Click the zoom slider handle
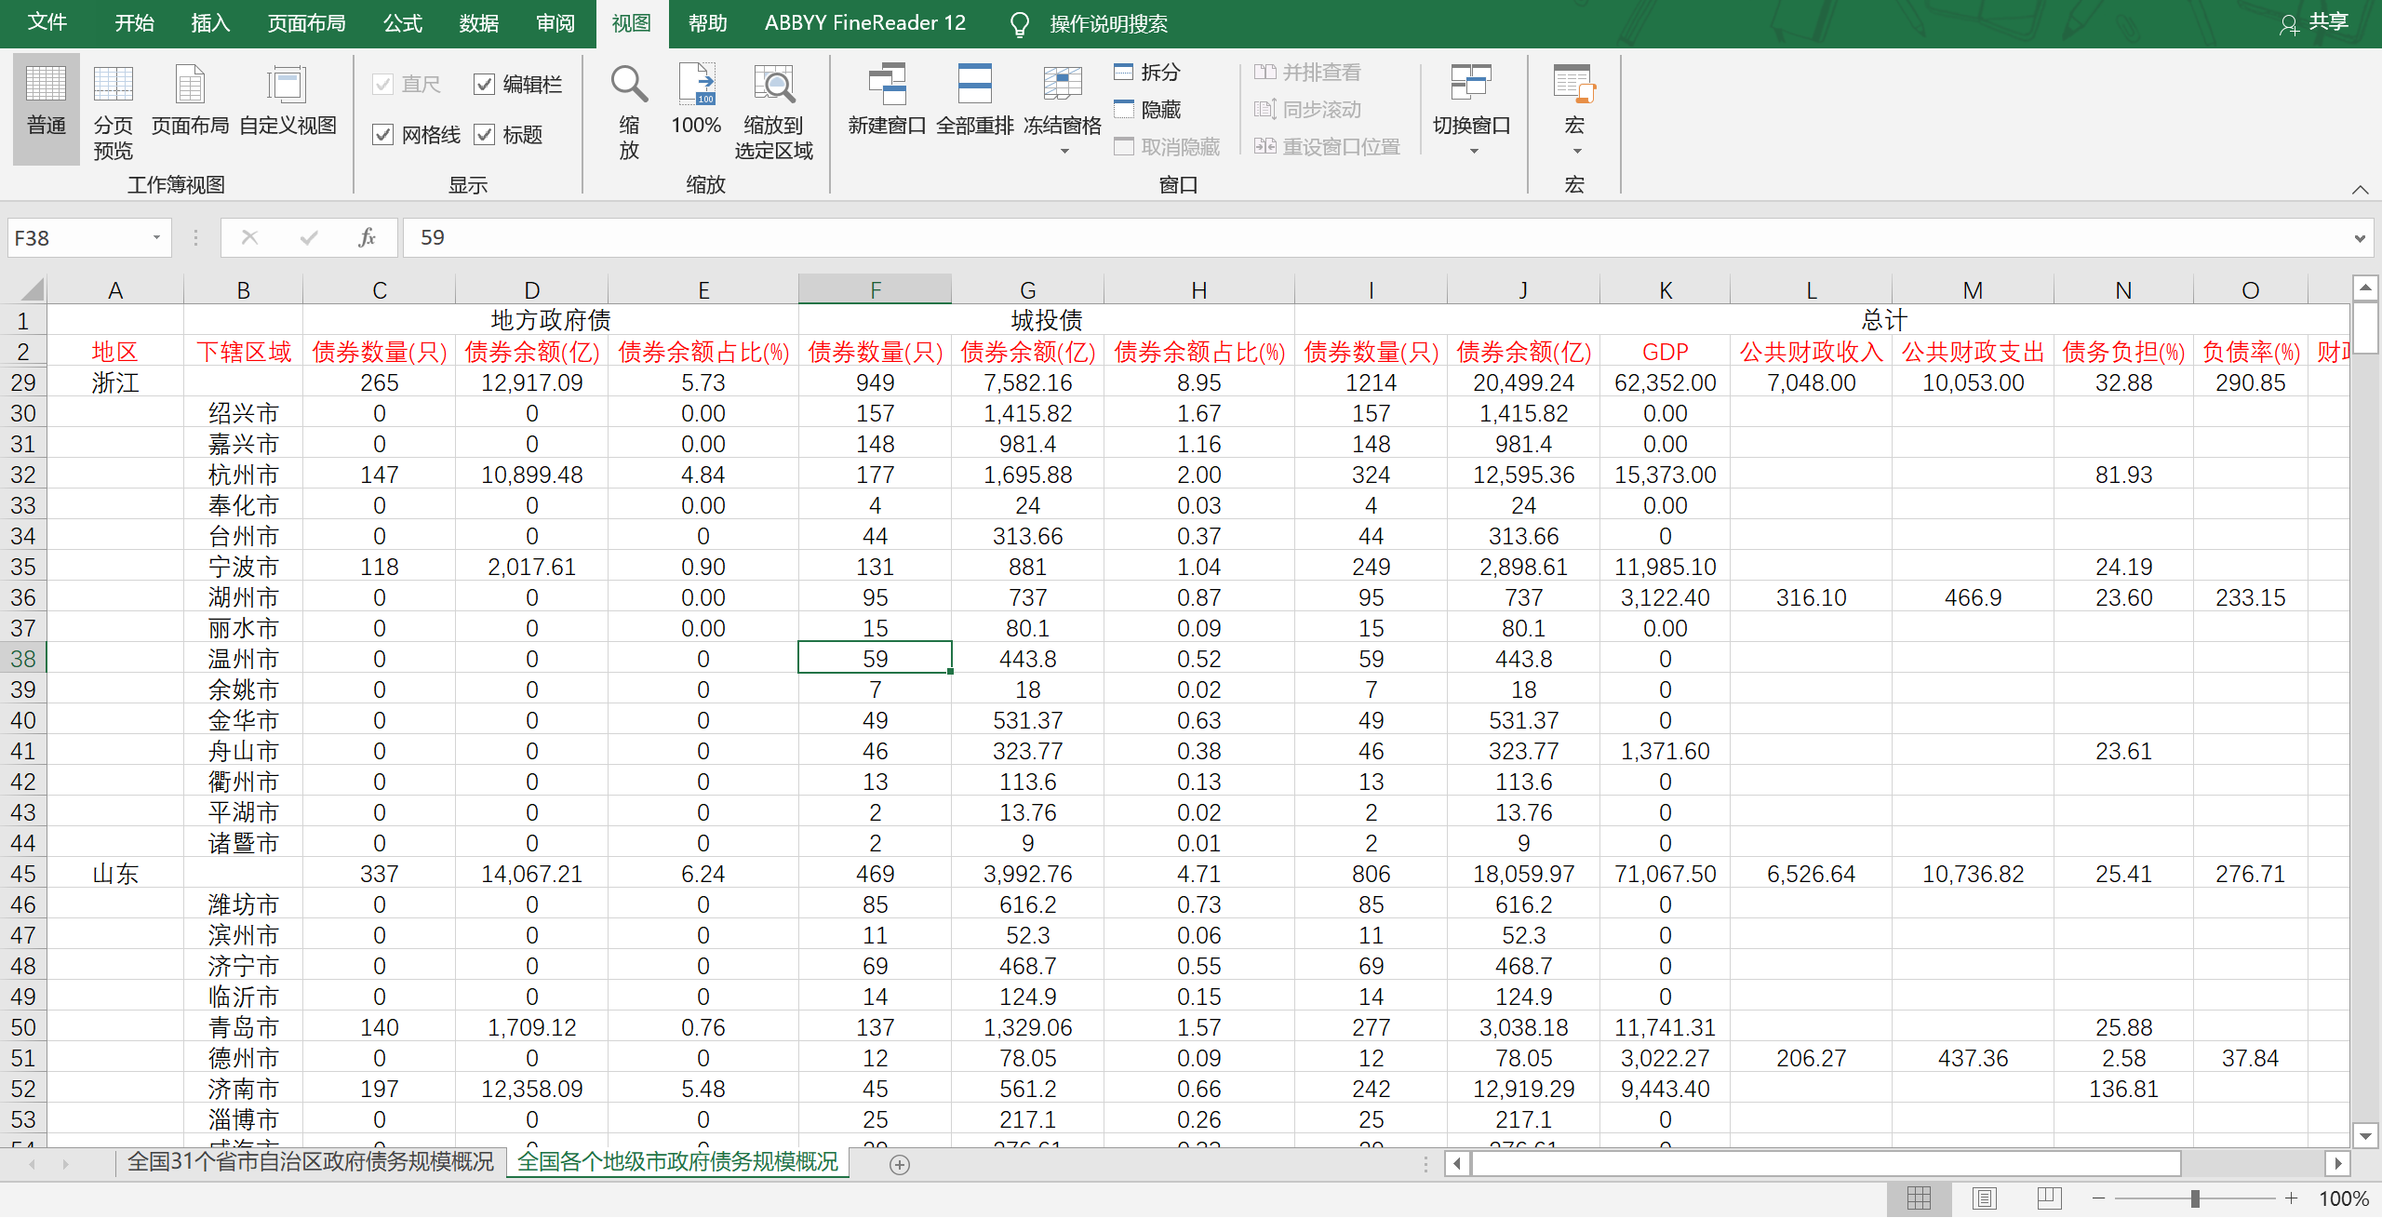Screen dimensions: 2382x1218 2194,1198
